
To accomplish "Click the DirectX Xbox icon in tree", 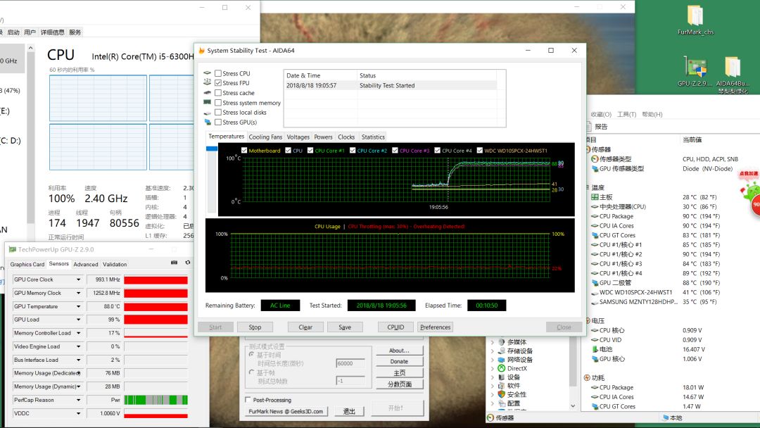I will [x=502, y=368].
